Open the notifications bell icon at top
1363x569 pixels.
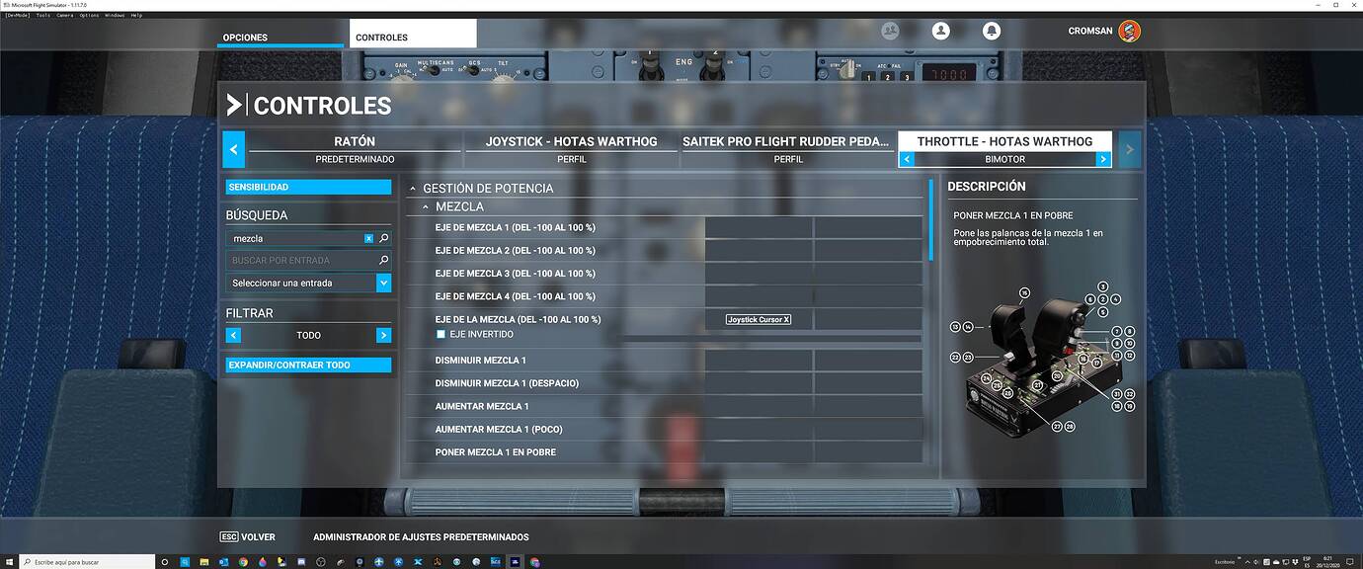point(991,31)
